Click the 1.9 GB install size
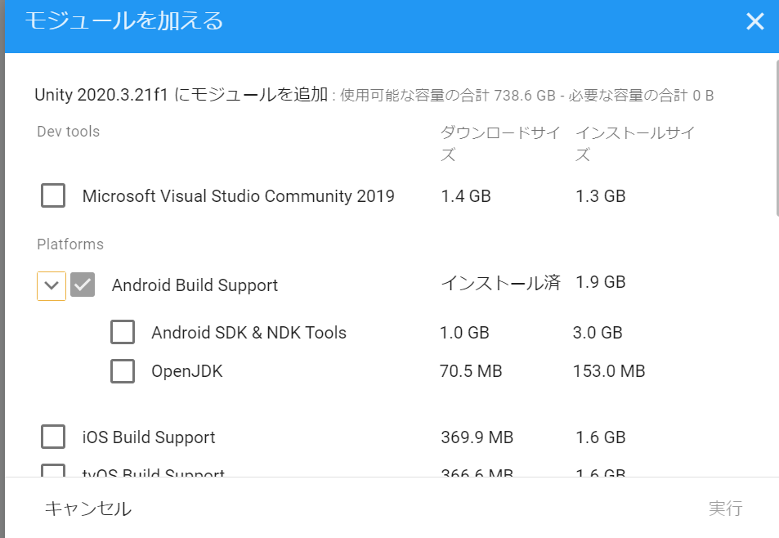This screenshot has height=538, width=779. pyautogui.click(x=601, y=282)
